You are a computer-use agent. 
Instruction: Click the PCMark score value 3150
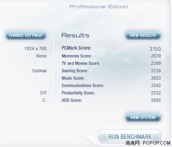point(155,49)
